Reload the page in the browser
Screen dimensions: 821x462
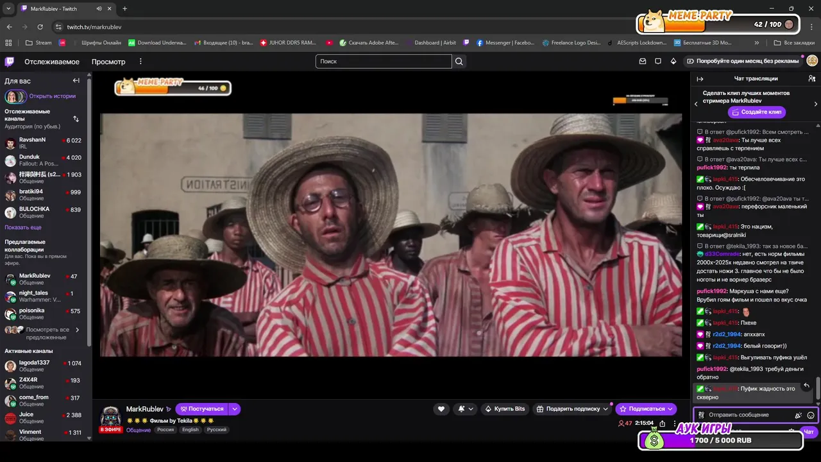pyautogui.click(x=40, y=27)
